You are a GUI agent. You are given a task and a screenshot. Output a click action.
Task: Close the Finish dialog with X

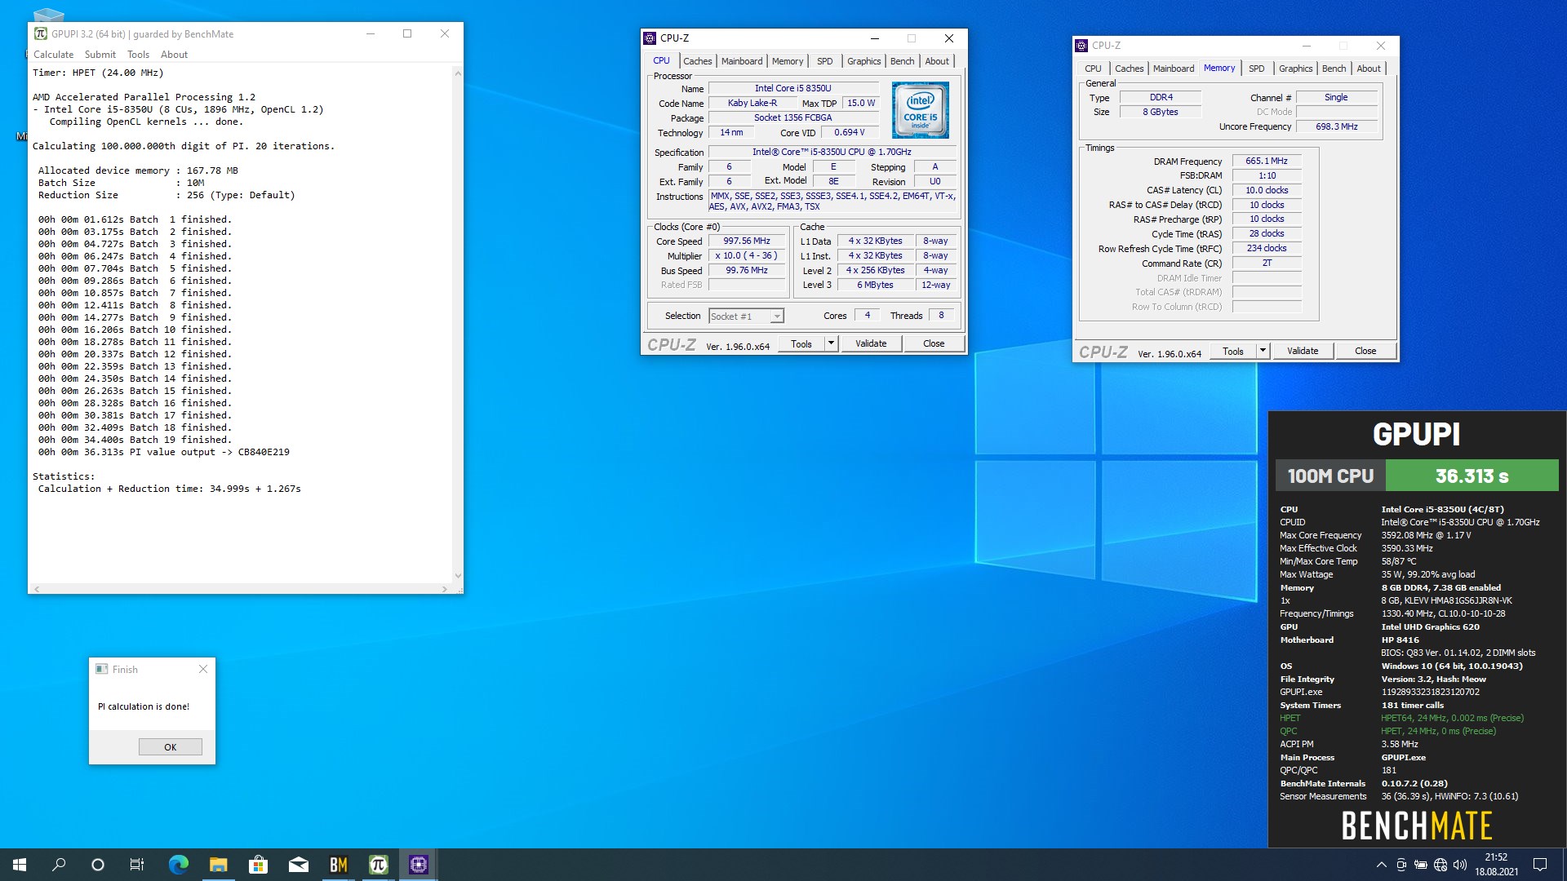click(x=203, y=669)
